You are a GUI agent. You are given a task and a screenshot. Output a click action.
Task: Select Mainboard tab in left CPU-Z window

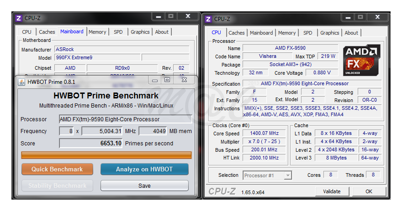72,31
